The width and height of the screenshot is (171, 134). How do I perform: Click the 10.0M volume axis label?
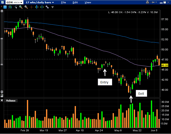click(165, 119)
